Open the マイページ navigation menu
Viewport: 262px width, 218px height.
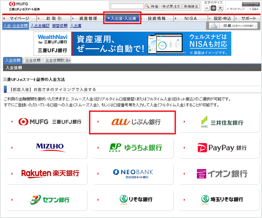pyautogui.click(x=19, y=18)
